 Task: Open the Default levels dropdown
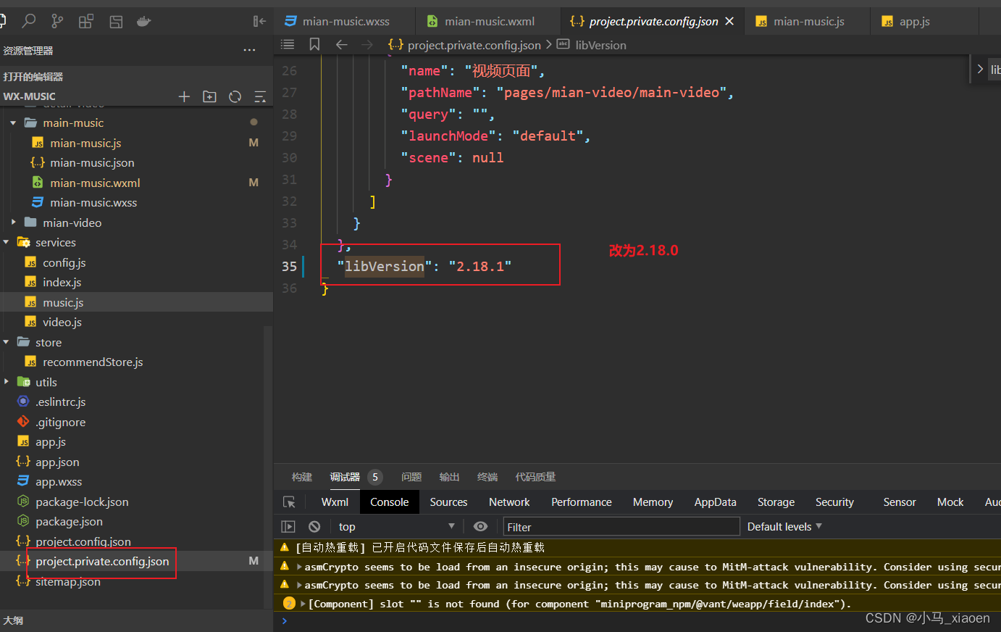784,527
